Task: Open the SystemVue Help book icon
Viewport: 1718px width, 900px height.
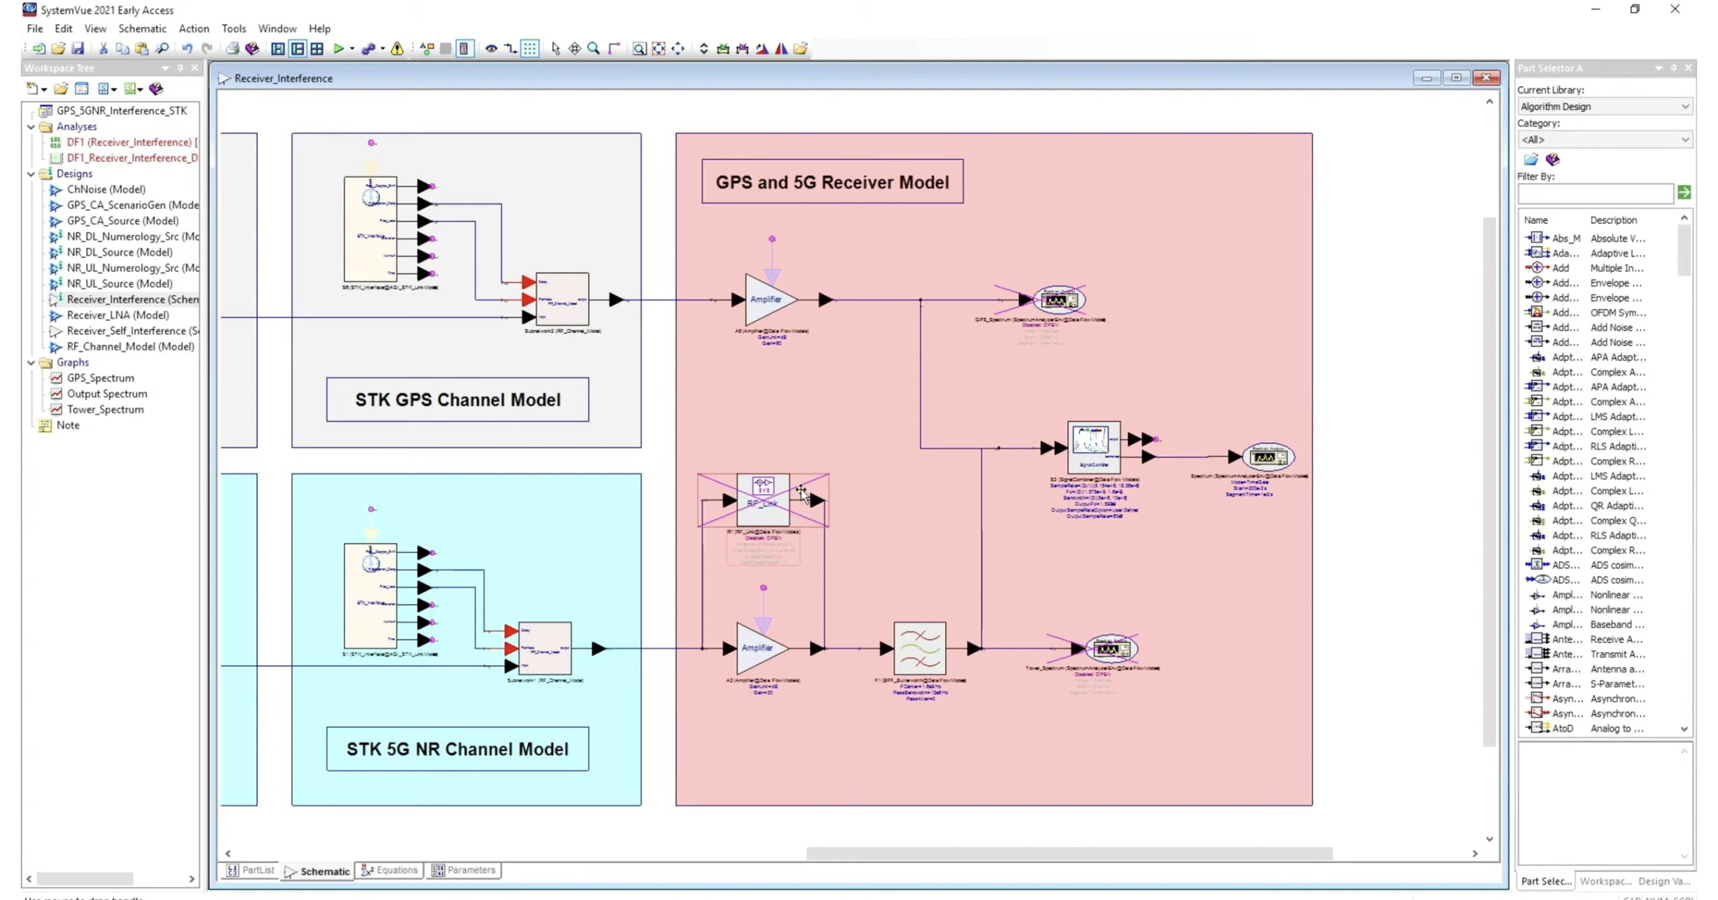Action: [x=252, y=49]
